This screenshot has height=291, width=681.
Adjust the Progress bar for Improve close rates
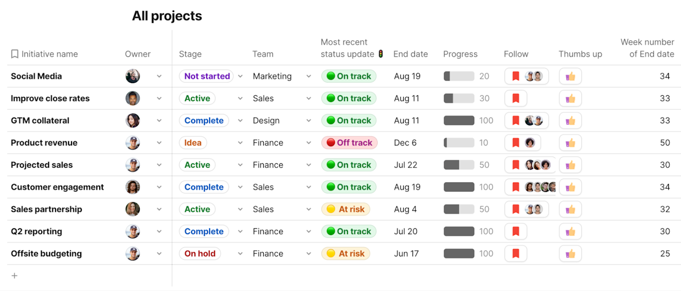click(459, 98)
